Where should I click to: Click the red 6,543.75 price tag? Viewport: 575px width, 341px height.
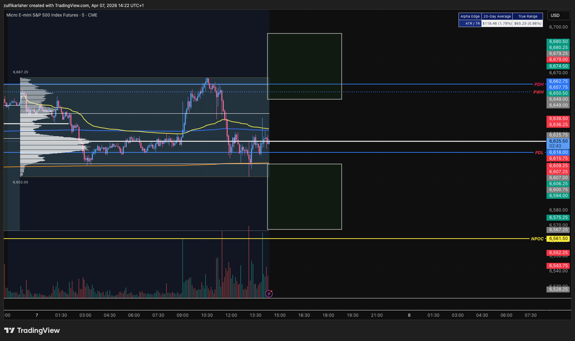point(558,265)
